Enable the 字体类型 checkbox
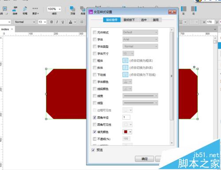 point(95,46)
